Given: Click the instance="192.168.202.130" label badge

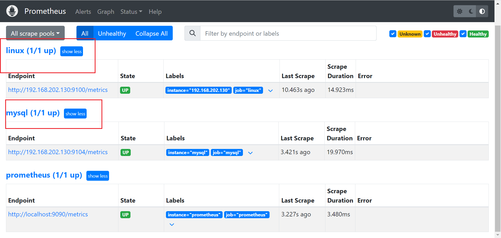Looking at the screenshot, I should (x=199, y=90).
